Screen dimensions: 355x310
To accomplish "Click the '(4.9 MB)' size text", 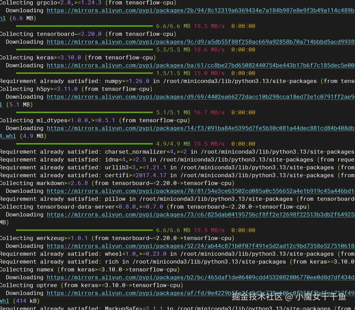I will (x=33, y=136).
